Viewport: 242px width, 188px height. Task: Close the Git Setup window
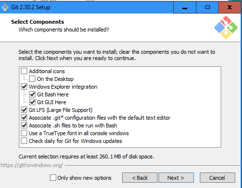(x=229, y=8)
